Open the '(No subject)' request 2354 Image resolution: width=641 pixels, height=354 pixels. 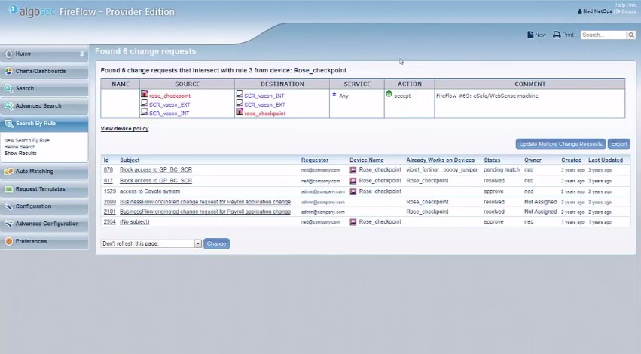(x=135, y=221)
